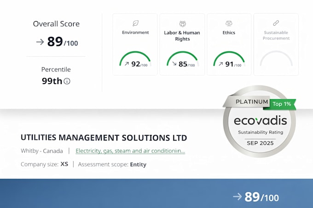The width and height of the screenshot is (313, 208).
Task: Click the Sustainable Procurement chain-link icon
Action: (x=276, y=23)
